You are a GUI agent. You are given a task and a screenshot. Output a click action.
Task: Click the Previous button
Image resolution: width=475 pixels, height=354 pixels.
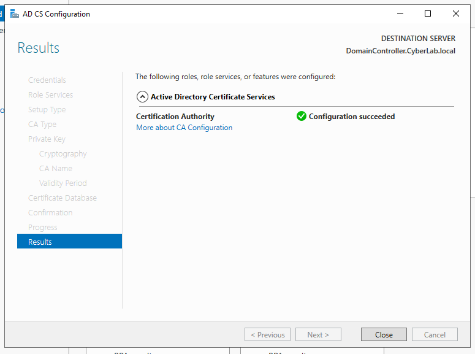267,334
